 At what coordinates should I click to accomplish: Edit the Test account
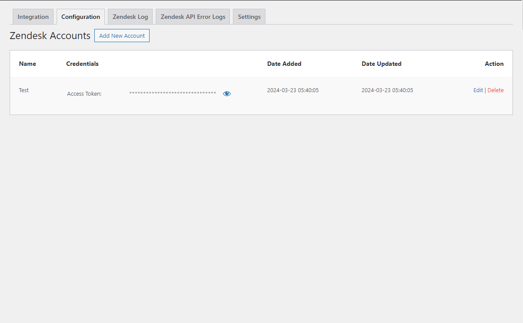coord(478,90)
